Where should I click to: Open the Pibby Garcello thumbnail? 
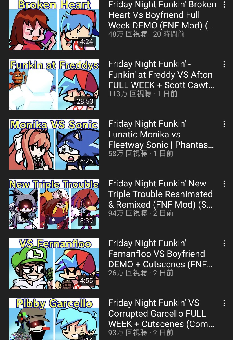54,319
